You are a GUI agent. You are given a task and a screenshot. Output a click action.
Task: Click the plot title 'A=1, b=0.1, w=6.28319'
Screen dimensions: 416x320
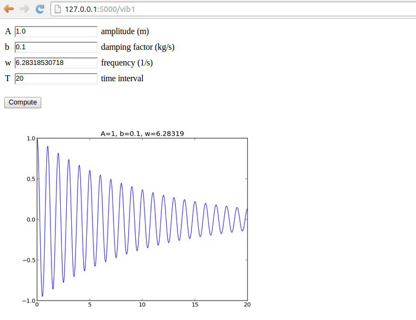[142, 134]
